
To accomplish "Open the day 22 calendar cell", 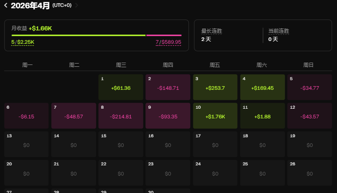I will [121, 173].
